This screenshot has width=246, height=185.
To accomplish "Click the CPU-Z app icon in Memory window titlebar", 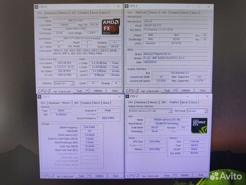I will [x=39, y=97].
